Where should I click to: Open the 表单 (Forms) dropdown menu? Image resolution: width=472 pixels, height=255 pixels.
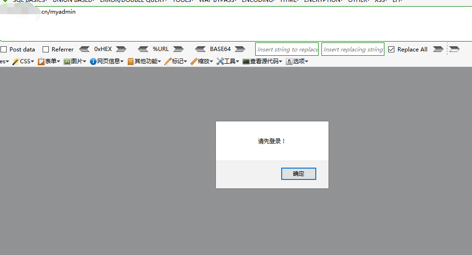(49, 61)
